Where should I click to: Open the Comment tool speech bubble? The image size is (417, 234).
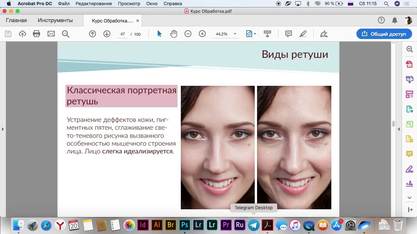click(x=288, y=33)
